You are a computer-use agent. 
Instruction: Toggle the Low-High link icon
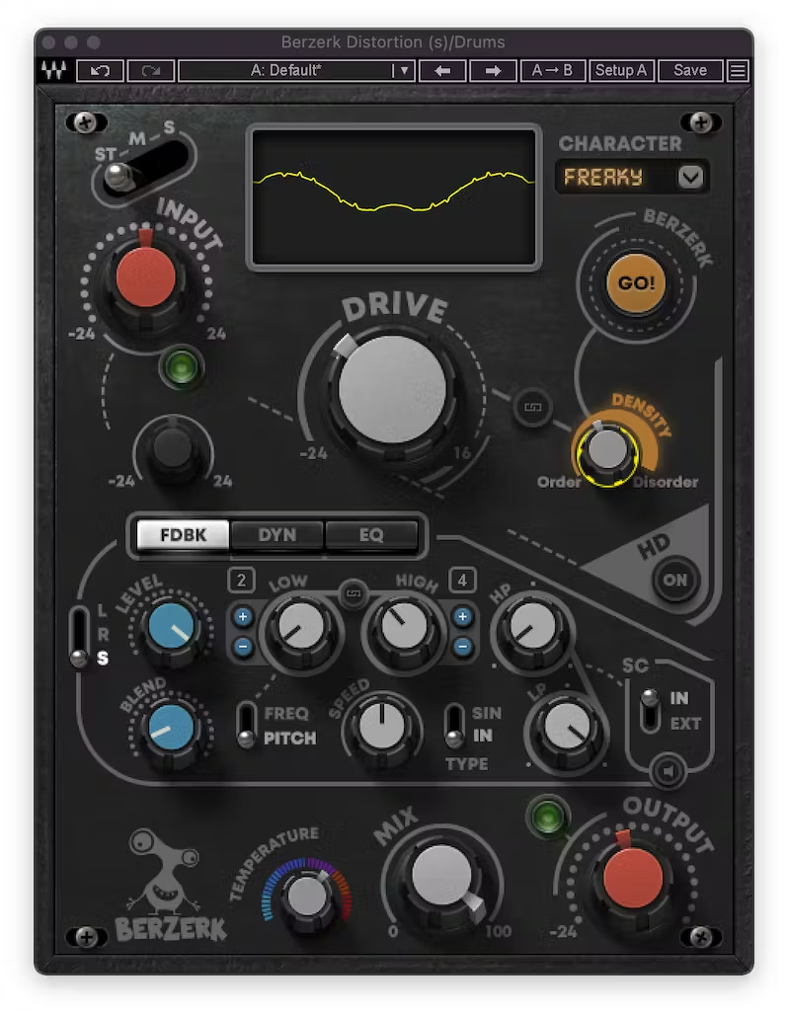pos(353,593)
